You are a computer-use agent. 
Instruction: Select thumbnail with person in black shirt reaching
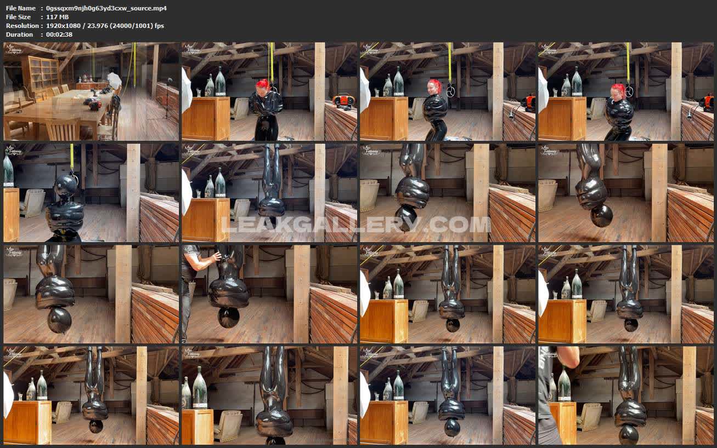269,294
